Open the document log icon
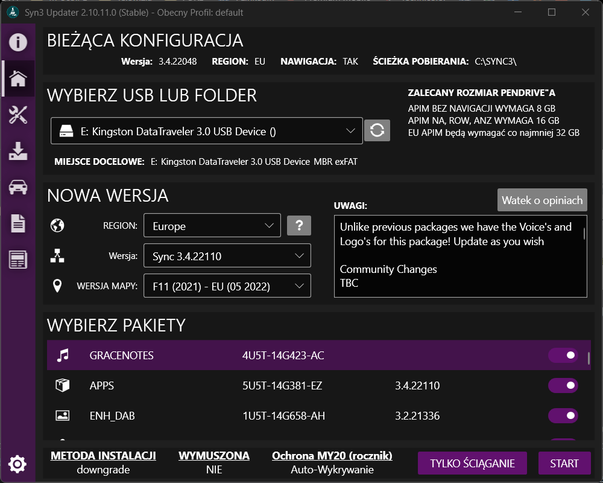 17,224
